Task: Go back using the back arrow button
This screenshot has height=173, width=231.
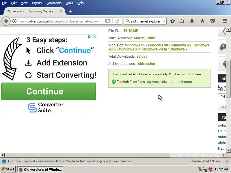Action: [6, 21]
